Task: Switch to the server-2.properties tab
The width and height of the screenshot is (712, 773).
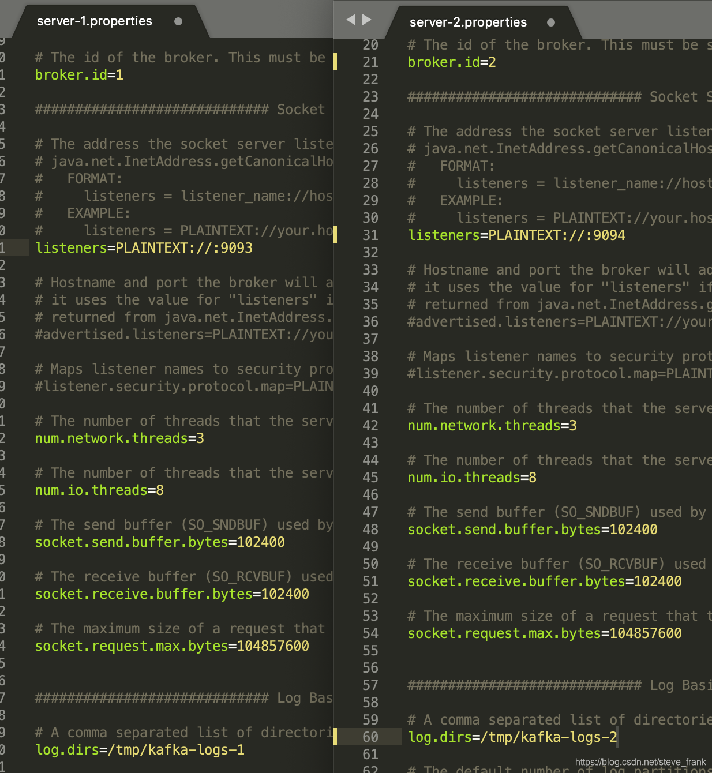Action: tap(468, 22)
